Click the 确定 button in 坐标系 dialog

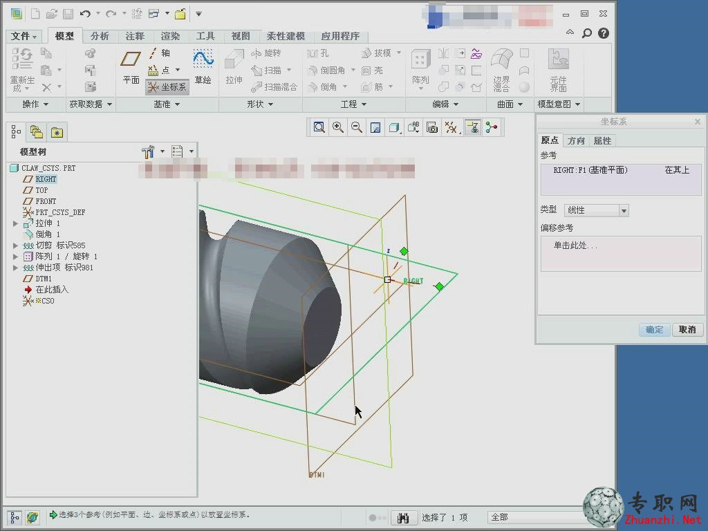pos(654,330)
